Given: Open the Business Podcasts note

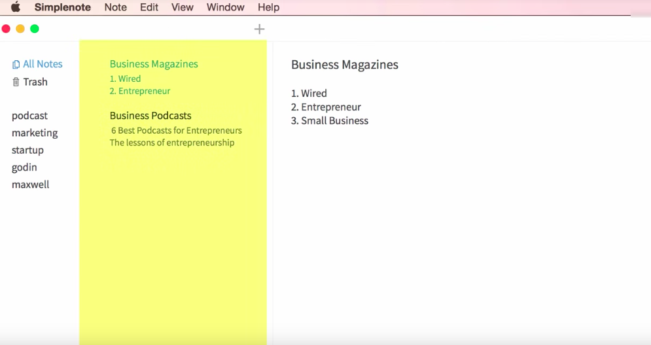Looking at the screenshot, I should click(150, 116).
